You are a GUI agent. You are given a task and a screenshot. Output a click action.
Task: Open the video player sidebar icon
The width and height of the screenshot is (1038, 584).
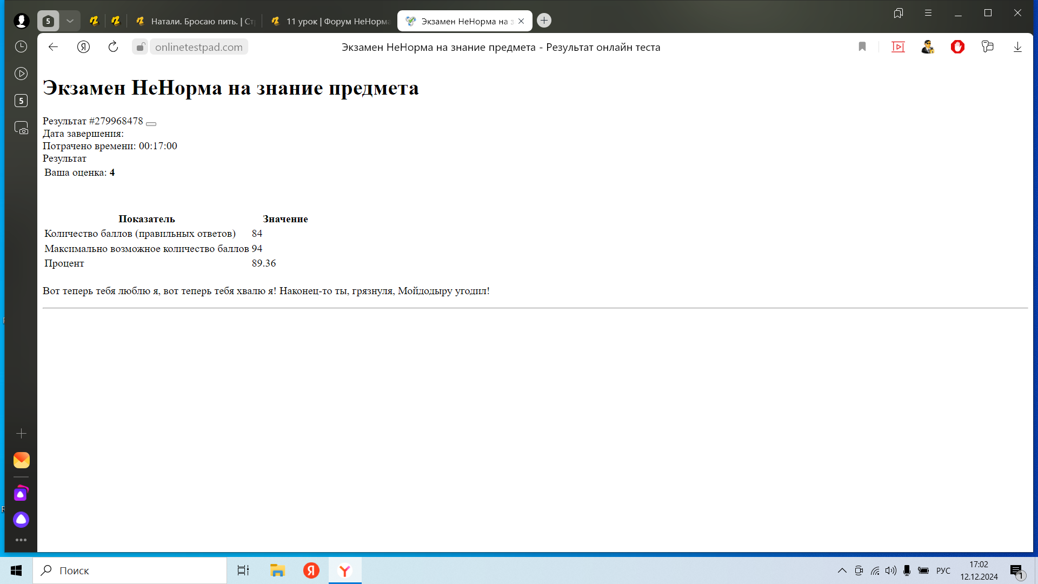[21, 74]
